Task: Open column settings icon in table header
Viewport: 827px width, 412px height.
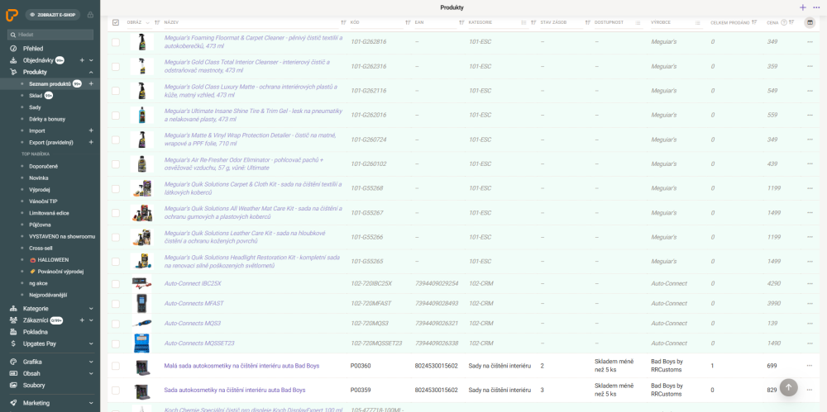Action: click(x=810, y=22)
